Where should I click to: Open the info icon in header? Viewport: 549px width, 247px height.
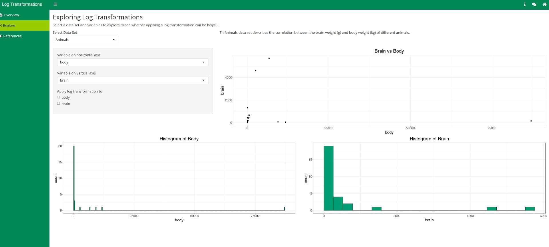(x=525, y=4)
